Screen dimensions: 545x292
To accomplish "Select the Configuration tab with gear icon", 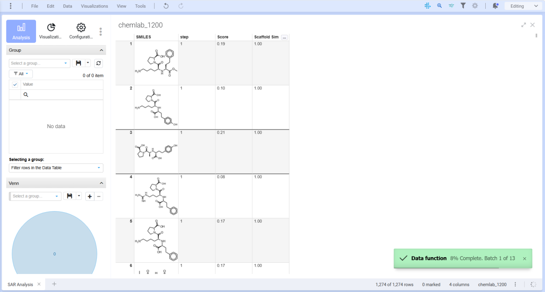I will (x=81, y=31).
